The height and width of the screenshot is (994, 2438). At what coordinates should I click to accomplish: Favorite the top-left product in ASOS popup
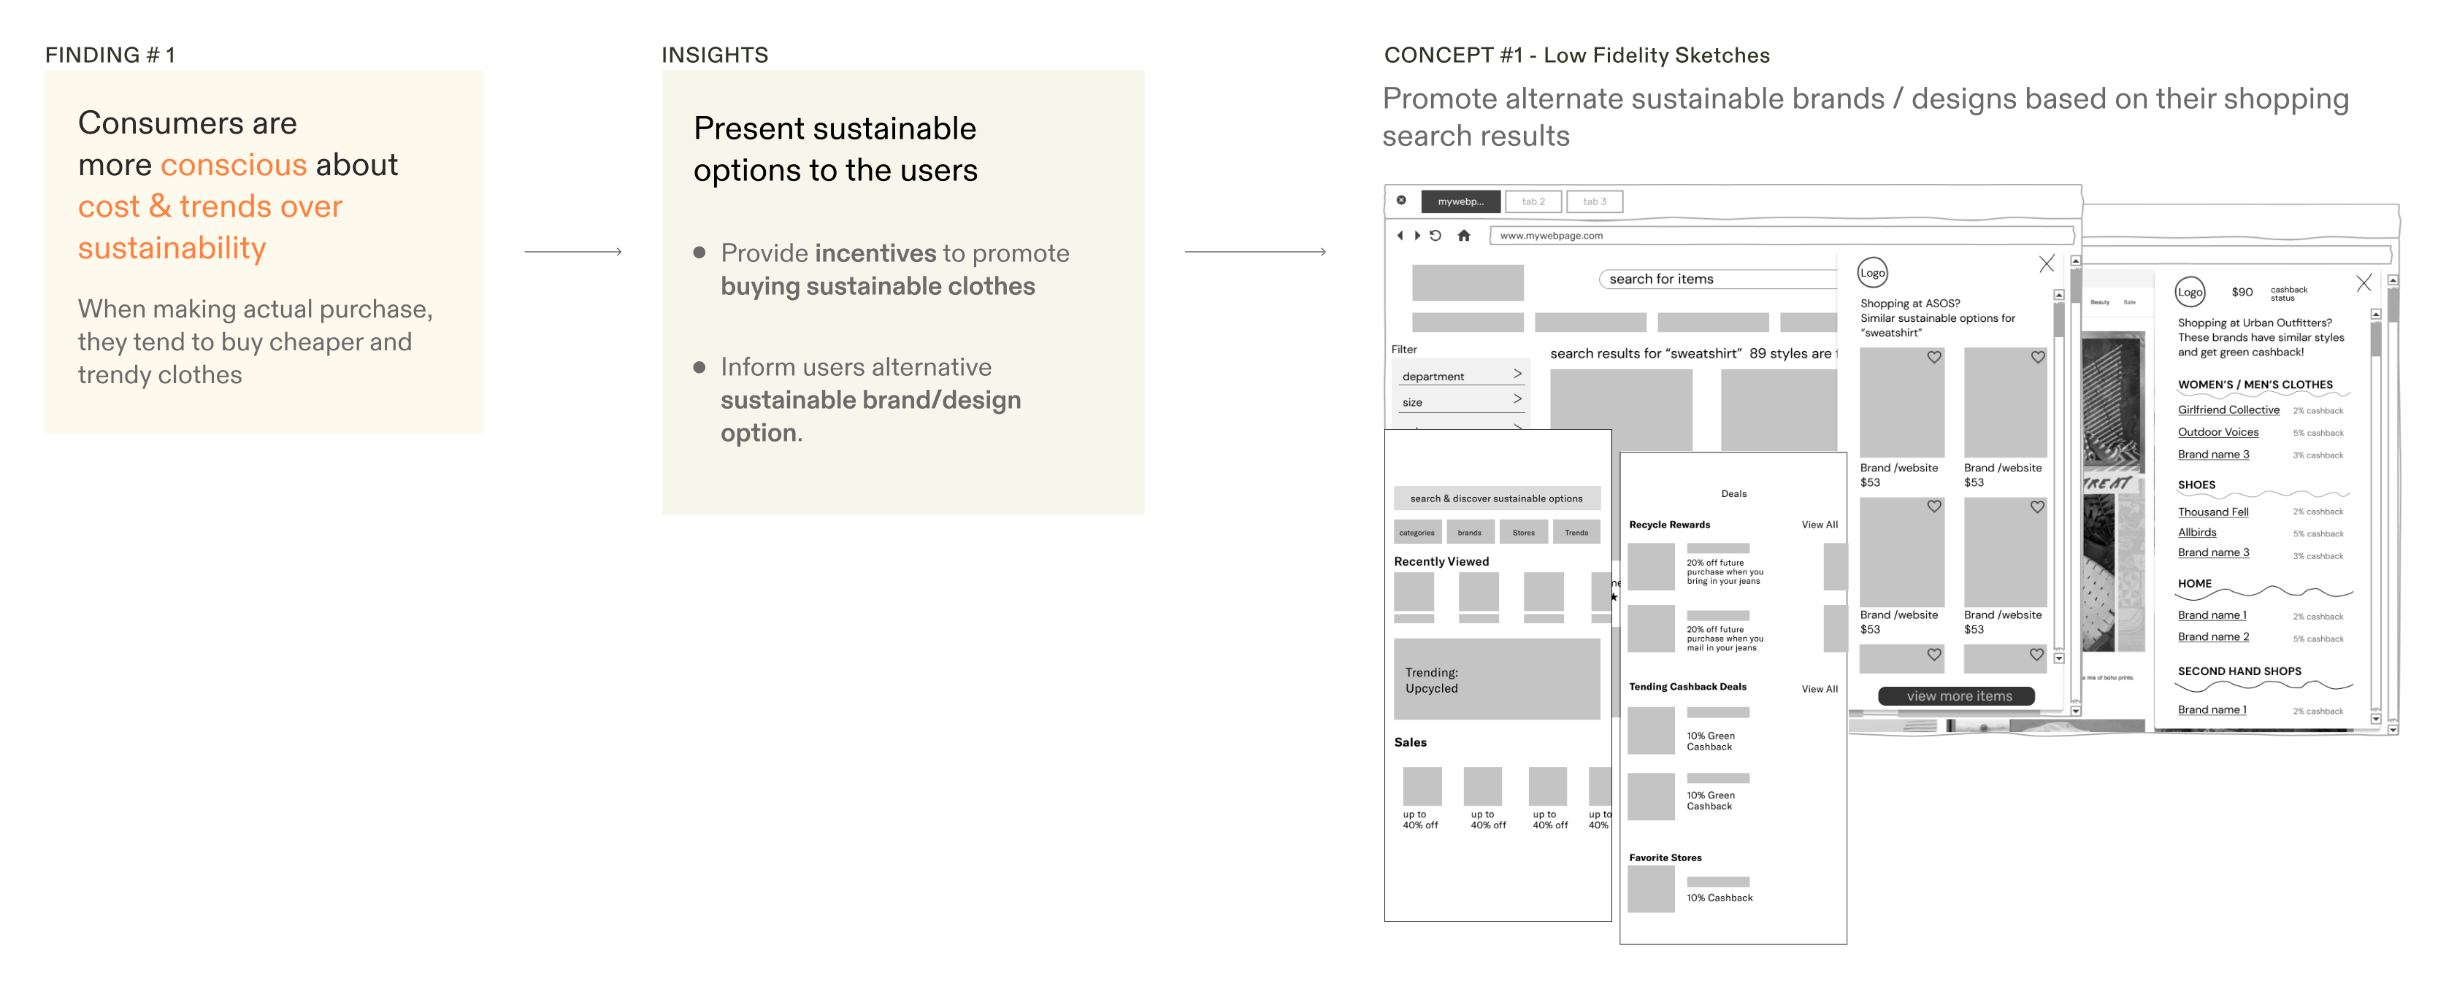1933,358
